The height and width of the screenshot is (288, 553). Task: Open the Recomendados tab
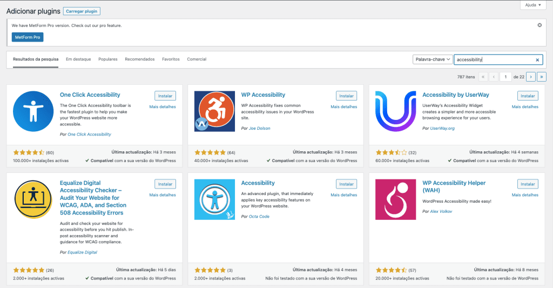(140, 59)
